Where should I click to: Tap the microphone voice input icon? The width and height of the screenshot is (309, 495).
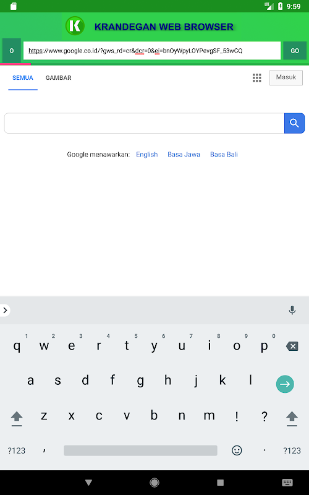(292, 311)
